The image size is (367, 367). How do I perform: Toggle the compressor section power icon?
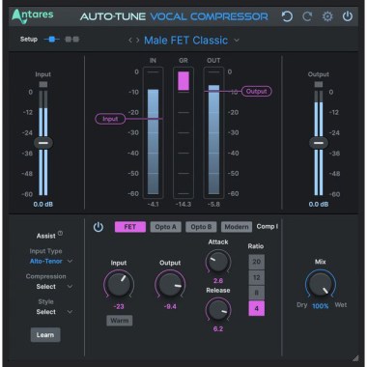coord(99,227)
